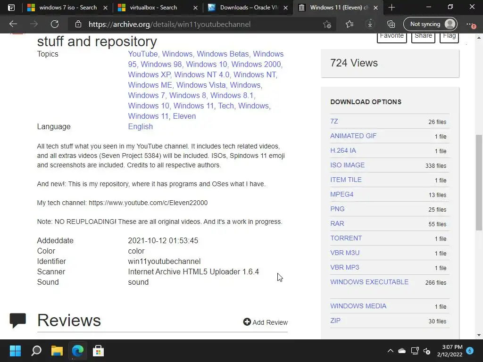Screen dimensions: 483x362
Task: Open the WINDOWS EXECUTABLE download option
Action: pyautogui.click(x=369, y=282)
